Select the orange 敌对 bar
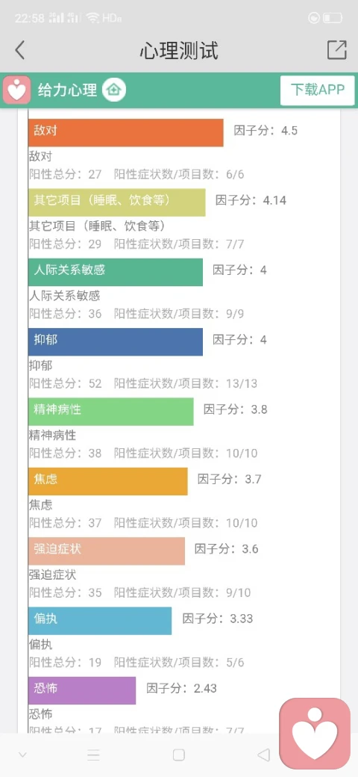This screenshot has width=358, height=777. [x=125, y=132]
